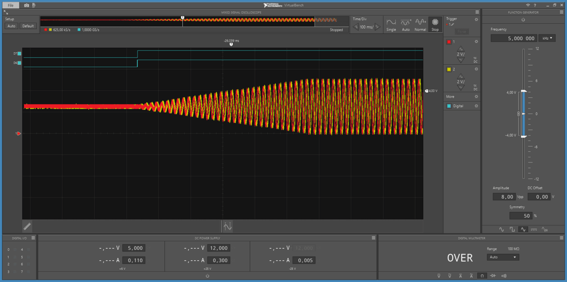Click the Amplitude input field
This screenshot has height=282, width=567.
click(x=504, y=197)
